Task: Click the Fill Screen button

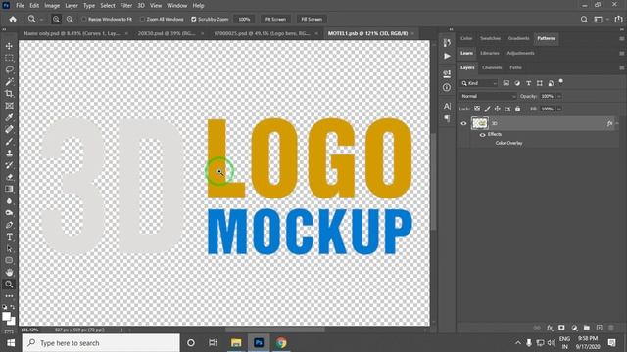Action: [312, 20]
